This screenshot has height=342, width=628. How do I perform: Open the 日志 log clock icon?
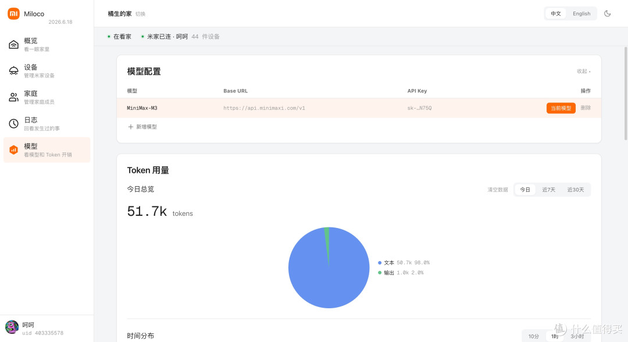coord(13,124)
